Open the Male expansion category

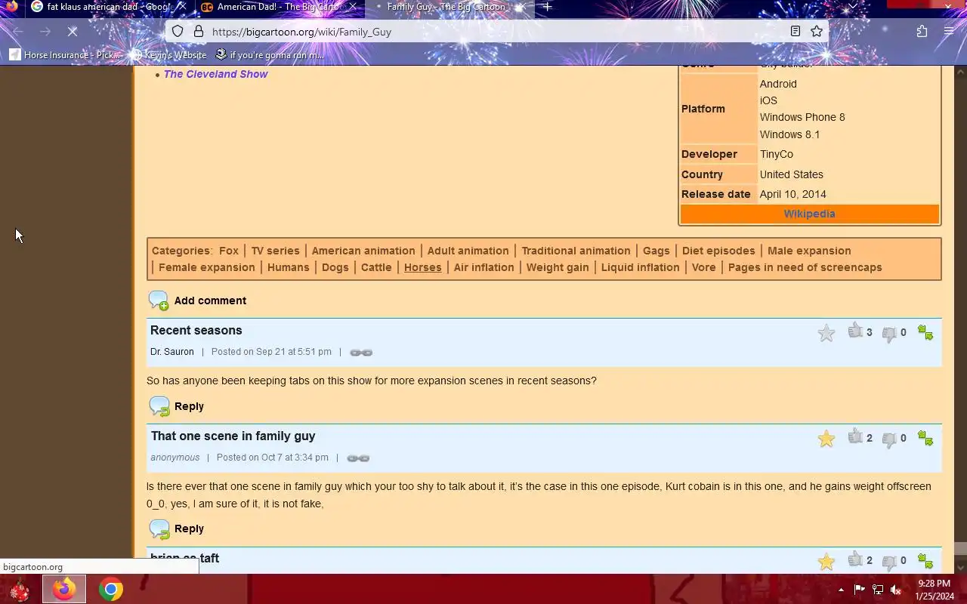(809, 251)
